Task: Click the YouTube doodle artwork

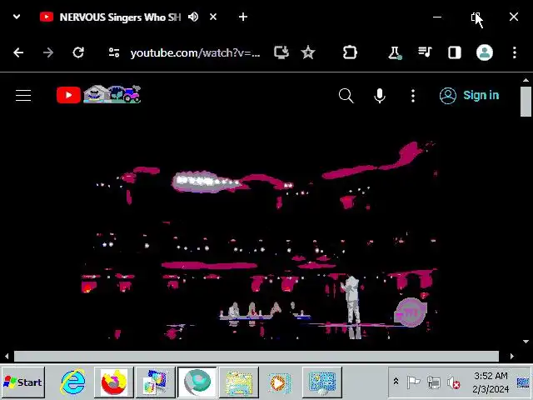Action: (x=112, y=94)
